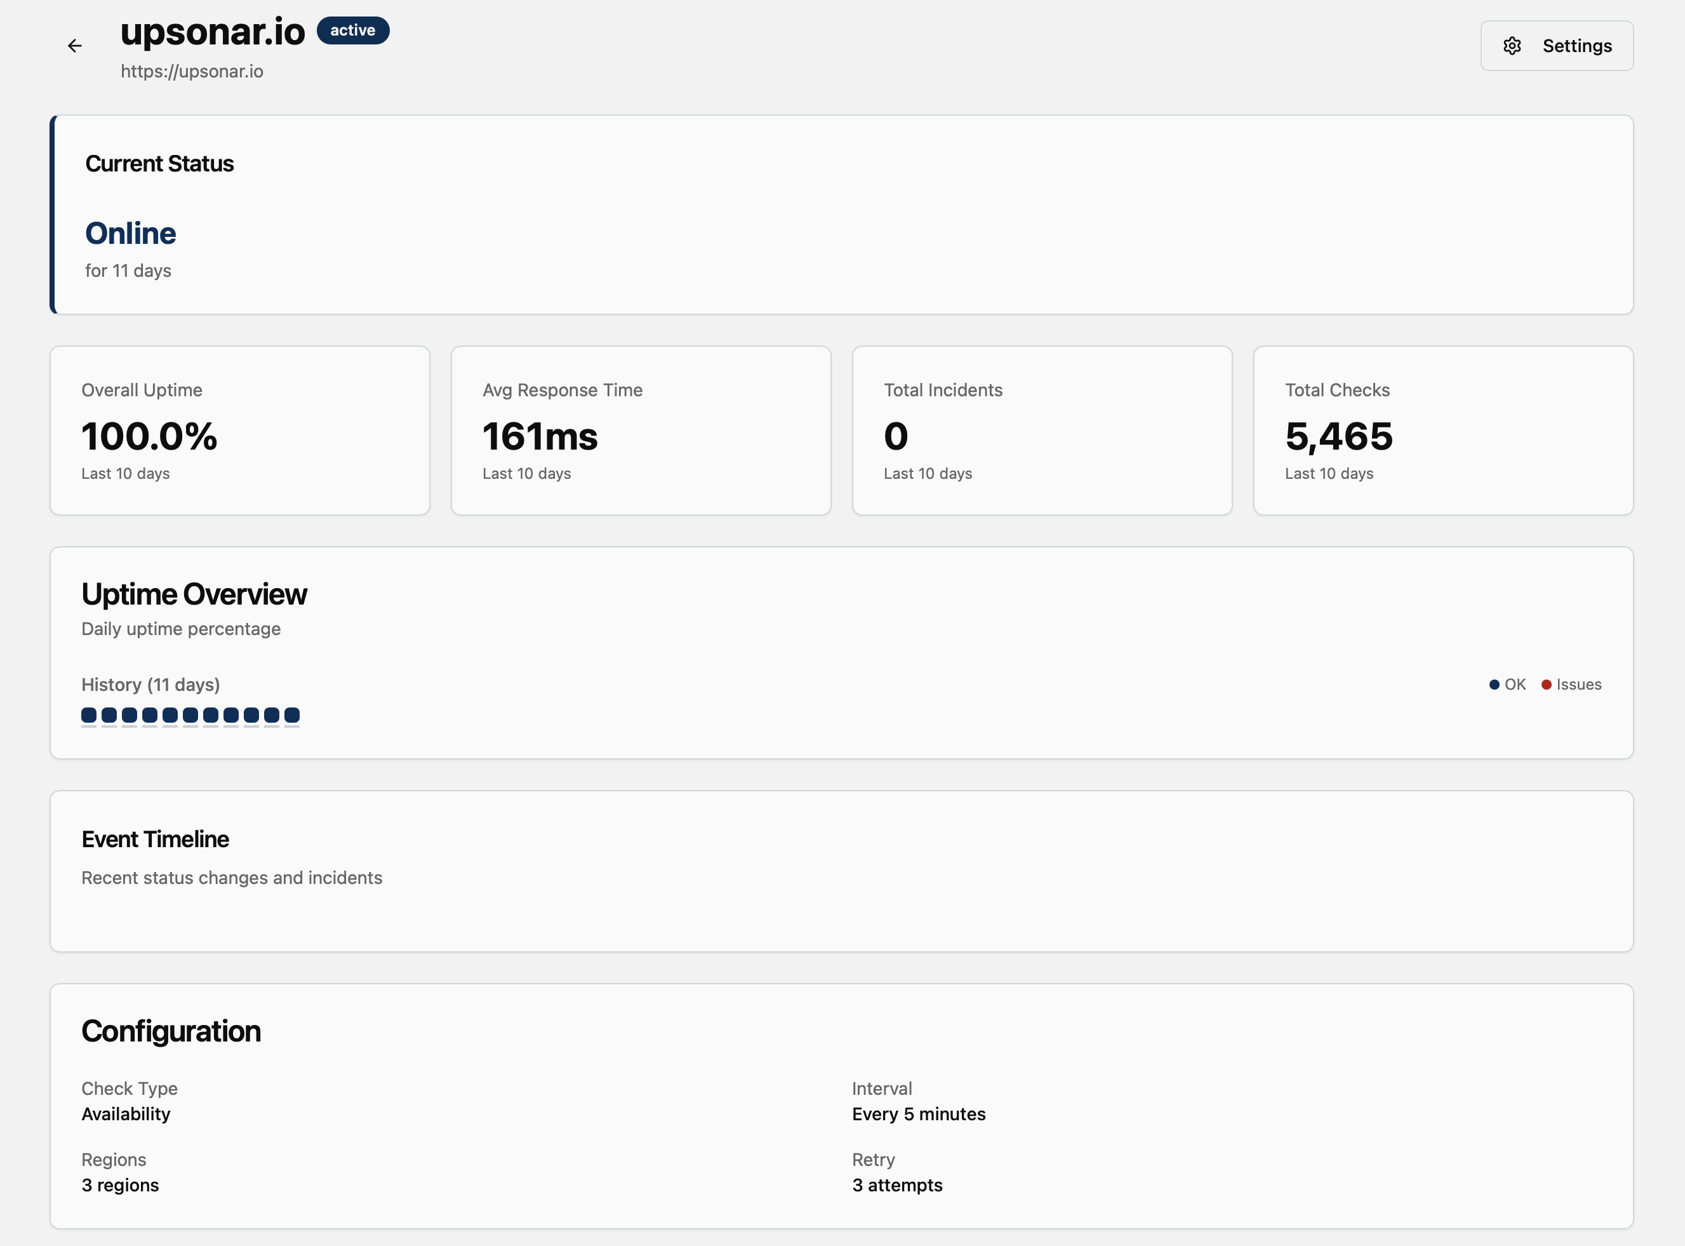Click the '3 attempts' retry value
1685x1246 pixels.
[896, 1185]
